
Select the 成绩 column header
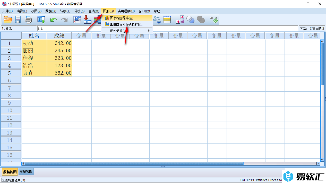(59, 36)
